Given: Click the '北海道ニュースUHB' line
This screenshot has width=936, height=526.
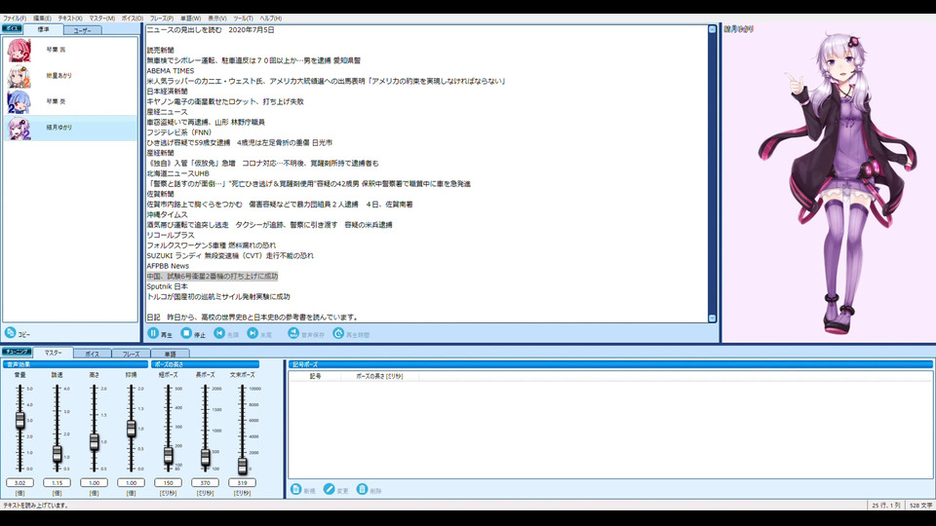Looking at the screenshot, I should [x=177, y=173].
